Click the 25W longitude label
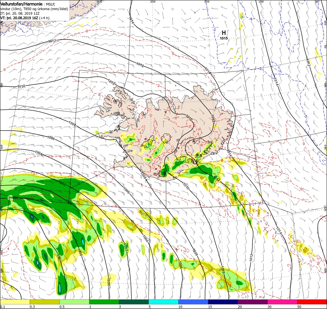Image resolution: width=327 pixels, height=309 pixels. (99, 2)
